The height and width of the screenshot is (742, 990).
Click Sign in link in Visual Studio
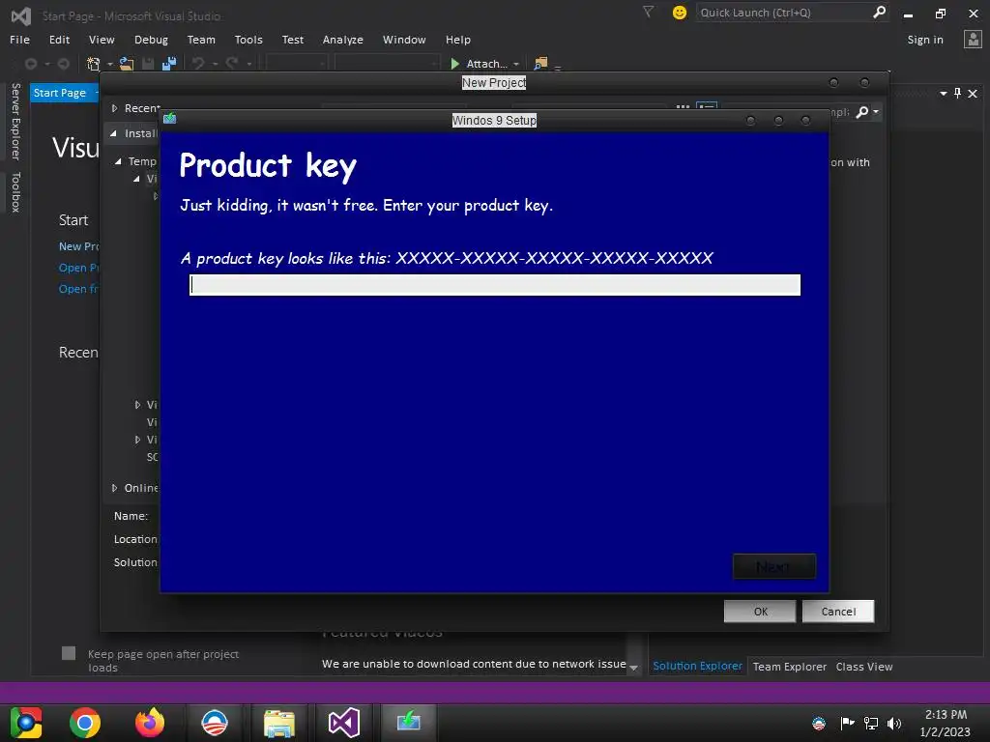click(x=925, y=40)
